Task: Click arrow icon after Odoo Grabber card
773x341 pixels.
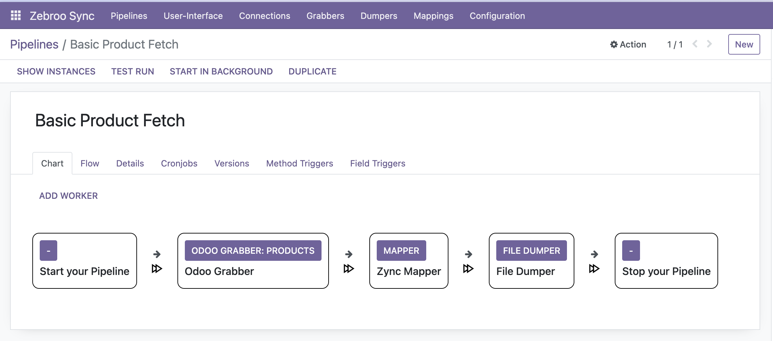Action: pos(349,254)
